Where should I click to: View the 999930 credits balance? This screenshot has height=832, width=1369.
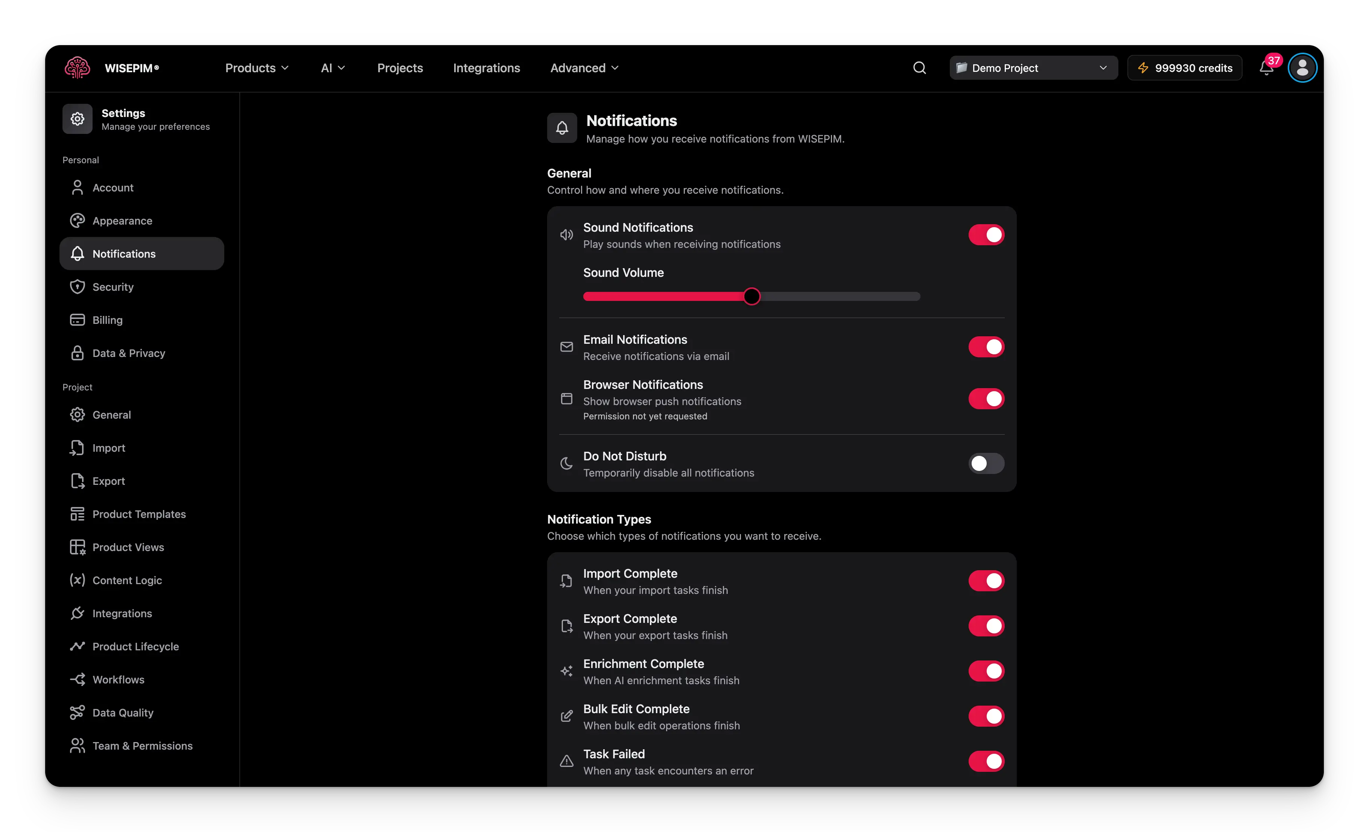click(x=1185, y=67)
